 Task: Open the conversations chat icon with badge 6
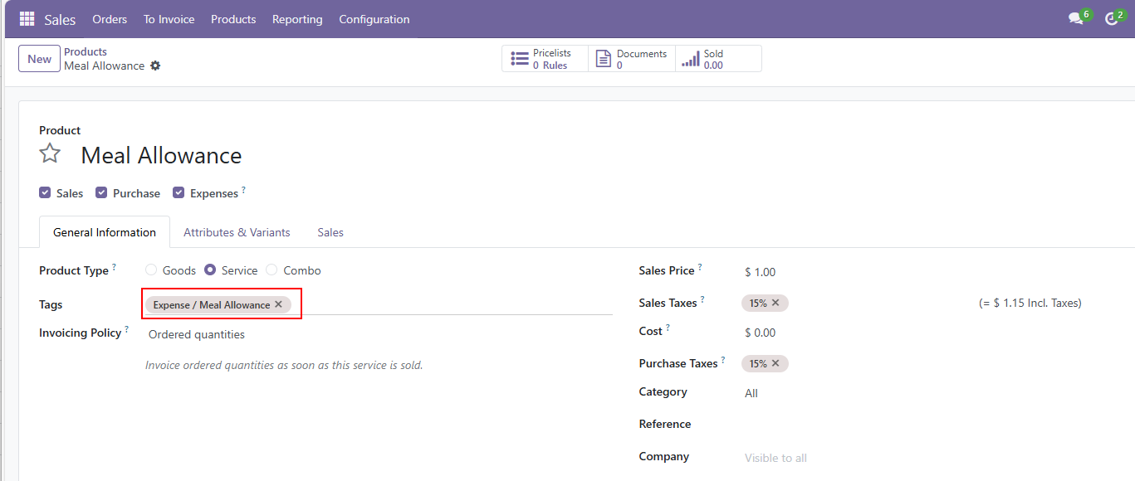coord(1076,19)
